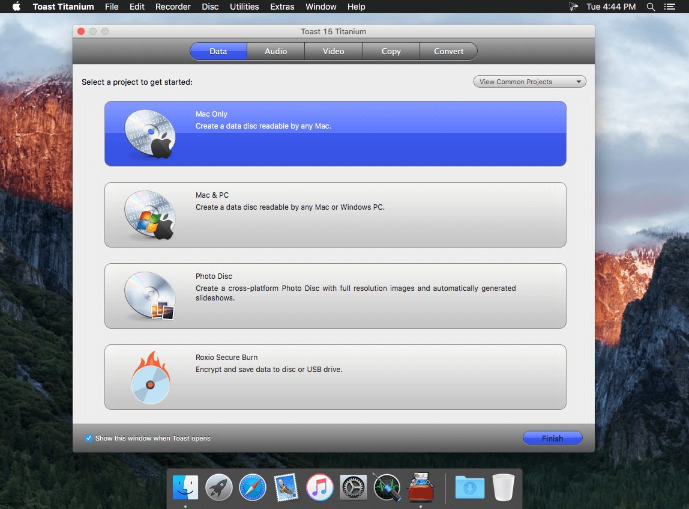Open Notification Center list icon
The image size is (689, 509).
(x=670, y=7)
